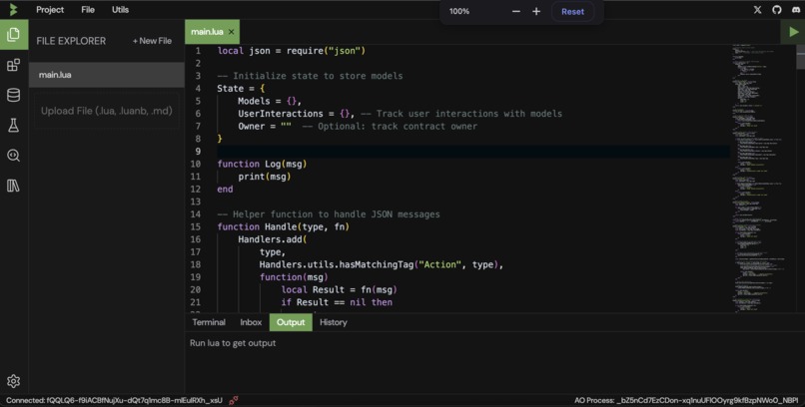805x407 pixels.
Task: Click 'Run lua to get output' text
Action: [233, 343]
